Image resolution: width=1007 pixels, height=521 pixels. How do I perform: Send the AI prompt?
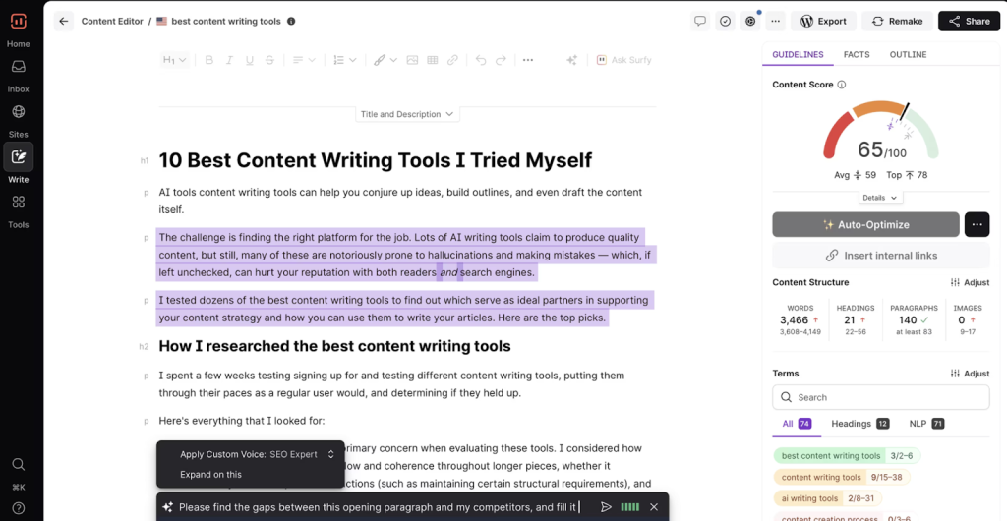(606, 507)
